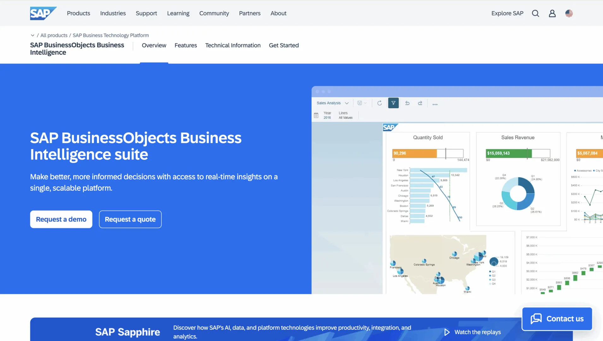603x341 pixels.
Task: Click the Explore SAP link
Action: coord(507,13)
